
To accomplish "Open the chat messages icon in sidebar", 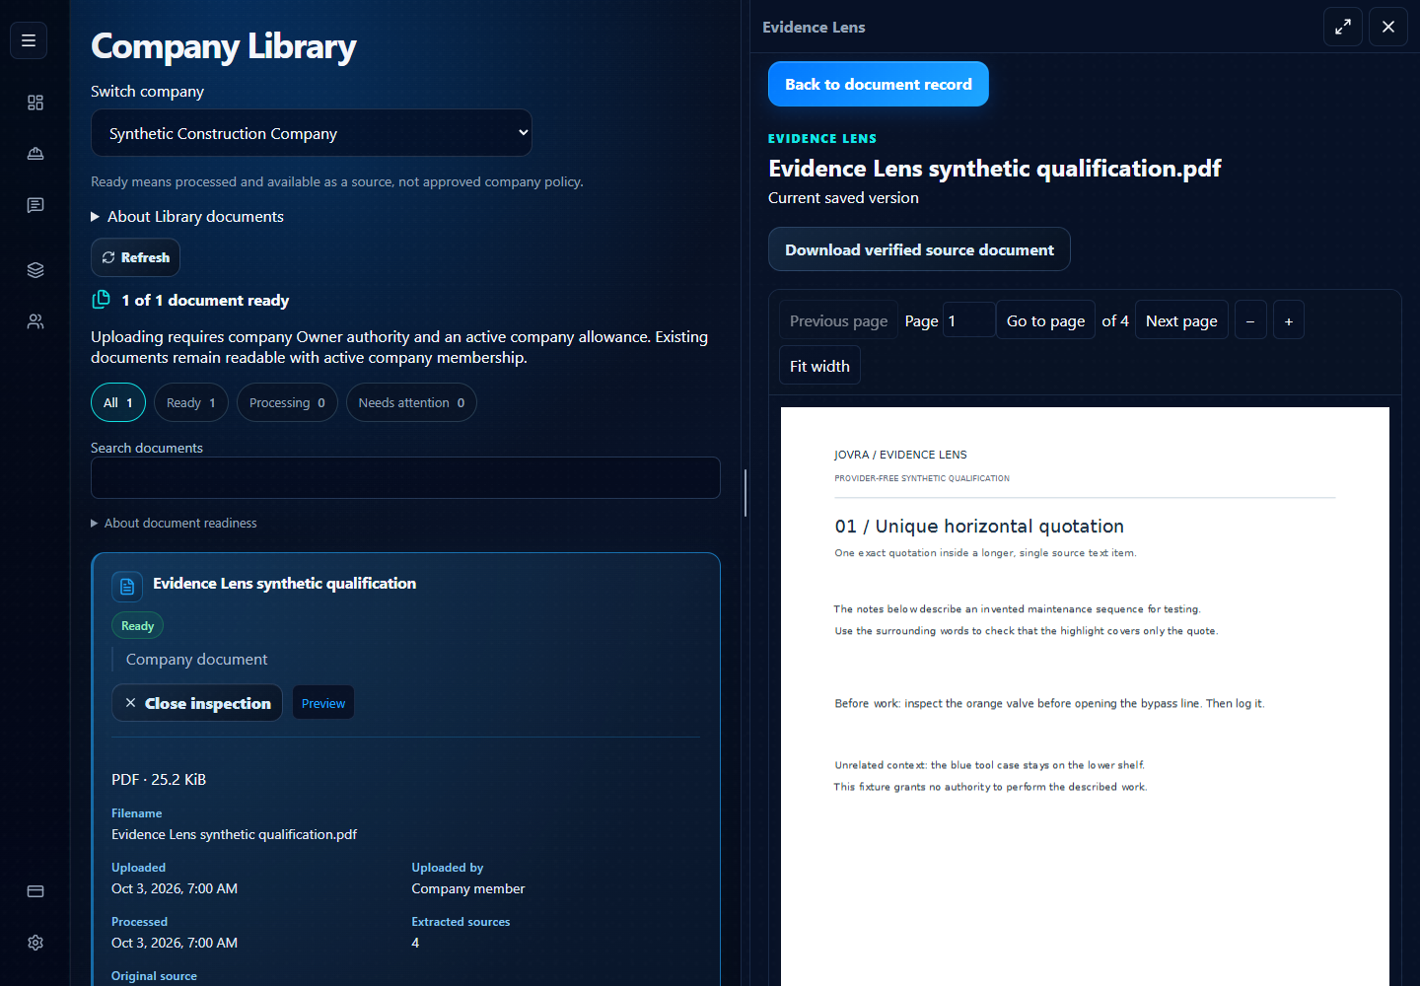I will point(35,205).
